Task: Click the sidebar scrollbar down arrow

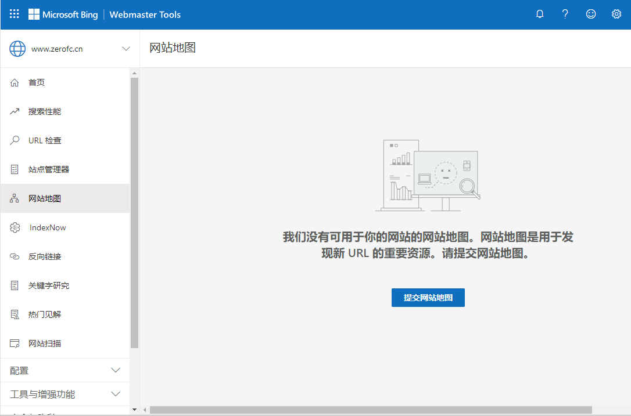Action: coord(134,410)
